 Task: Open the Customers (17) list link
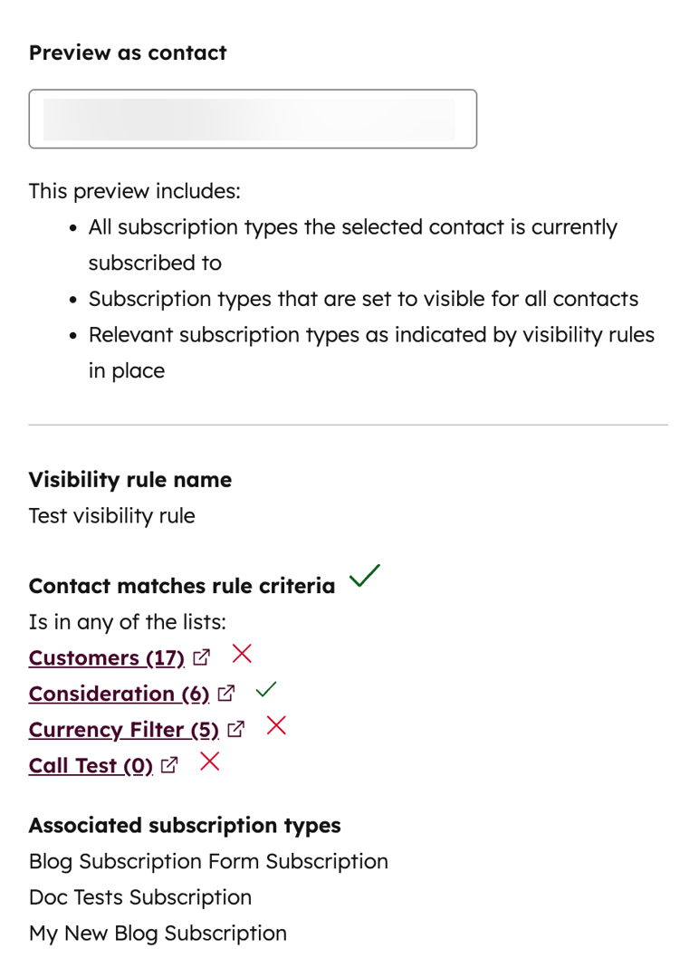(106, 657)
